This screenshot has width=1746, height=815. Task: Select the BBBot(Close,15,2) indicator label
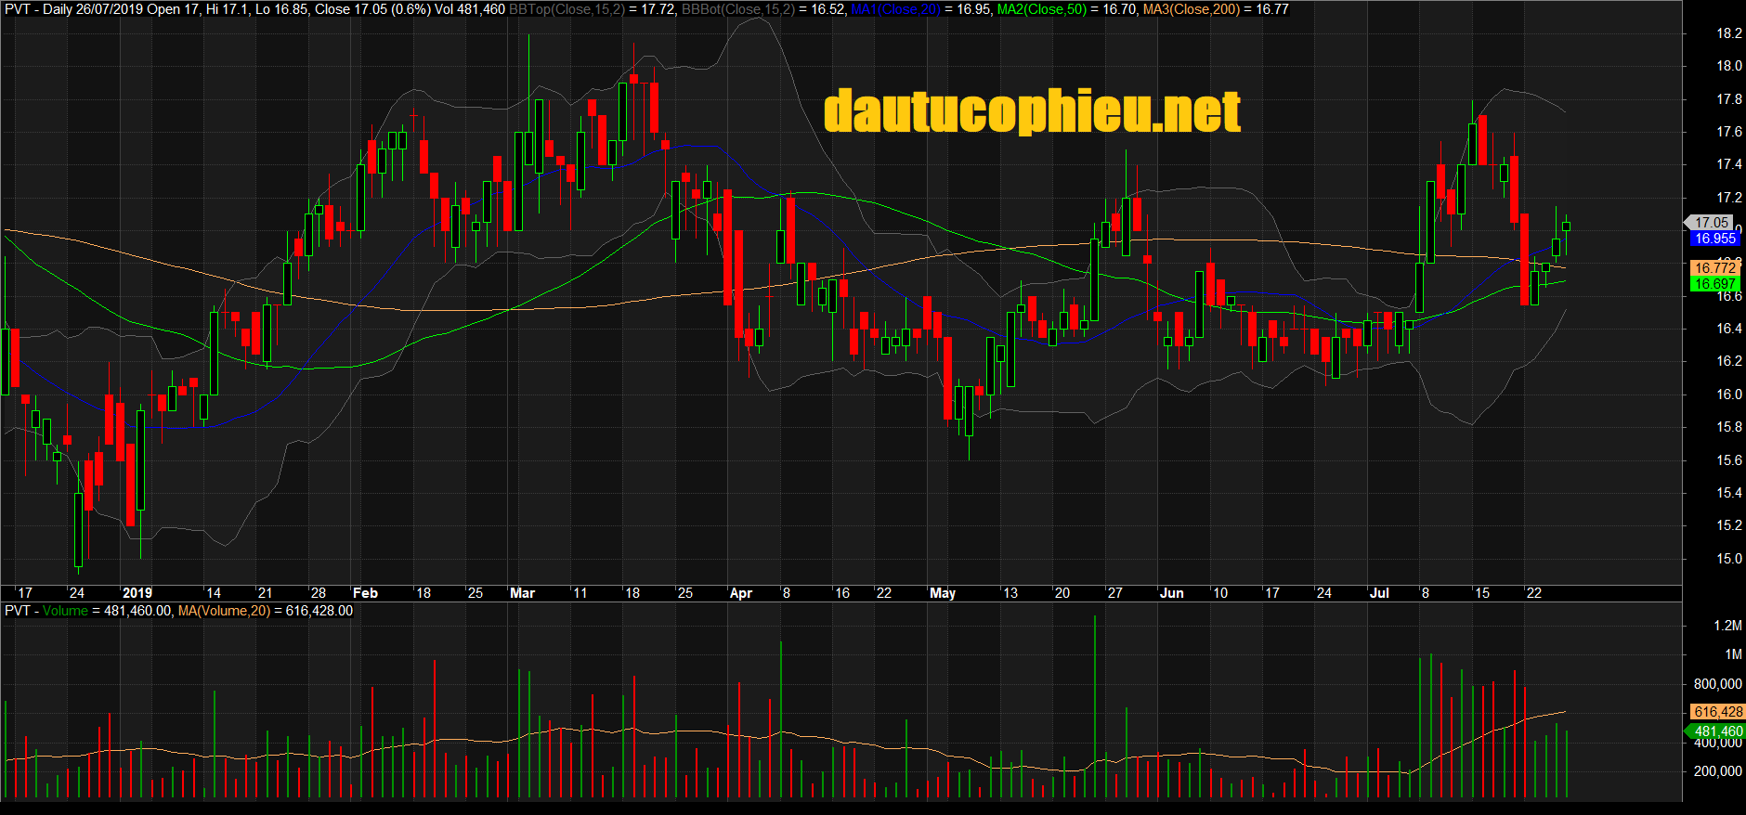click(x=737, y=9)
